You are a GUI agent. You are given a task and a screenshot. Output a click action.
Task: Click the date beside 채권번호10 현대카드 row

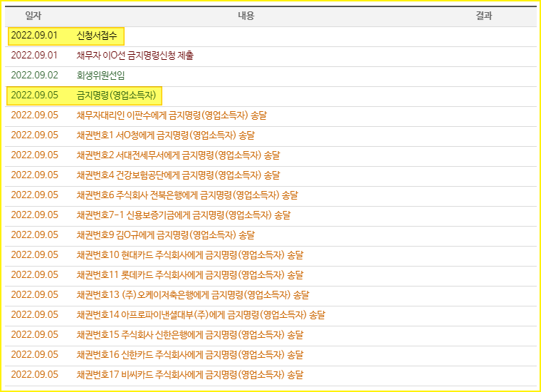click(34, 255)
